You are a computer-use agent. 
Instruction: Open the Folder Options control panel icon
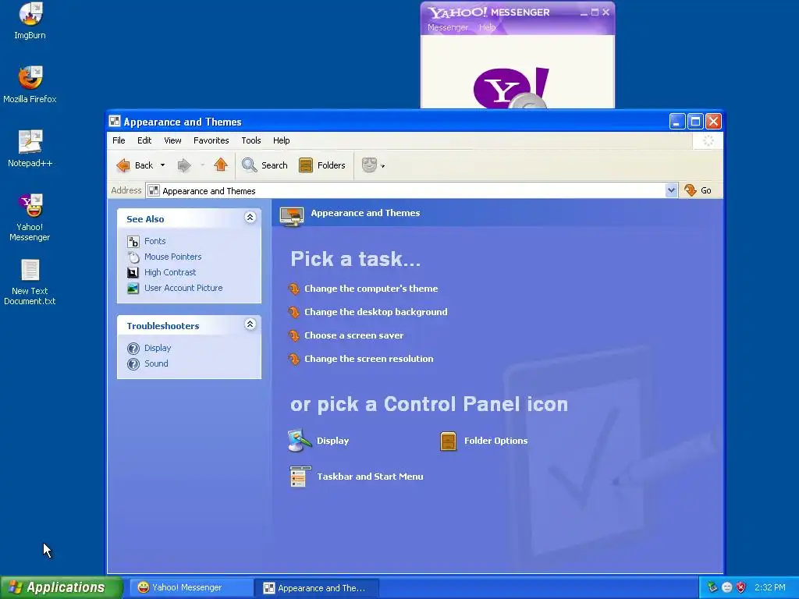click(448, 441)
